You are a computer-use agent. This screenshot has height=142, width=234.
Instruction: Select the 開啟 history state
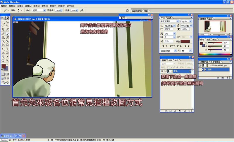(x=214, y=70)
